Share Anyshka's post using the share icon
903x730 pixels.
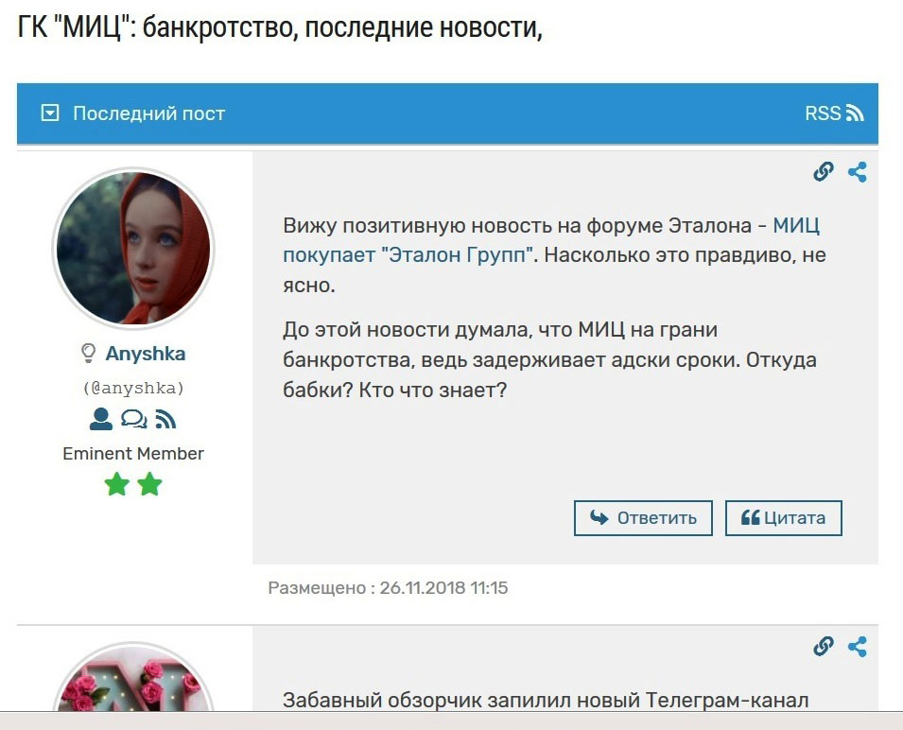[x=858, y=171]
